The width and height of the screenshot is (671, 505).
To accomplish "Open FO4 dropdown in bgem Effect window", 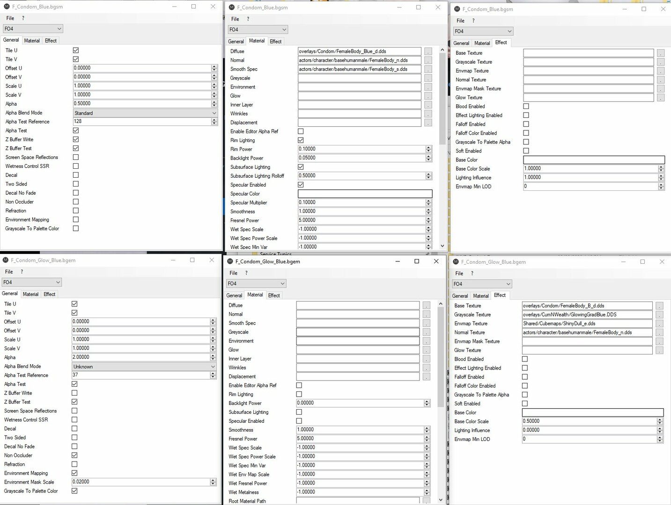I will (482, 284).
